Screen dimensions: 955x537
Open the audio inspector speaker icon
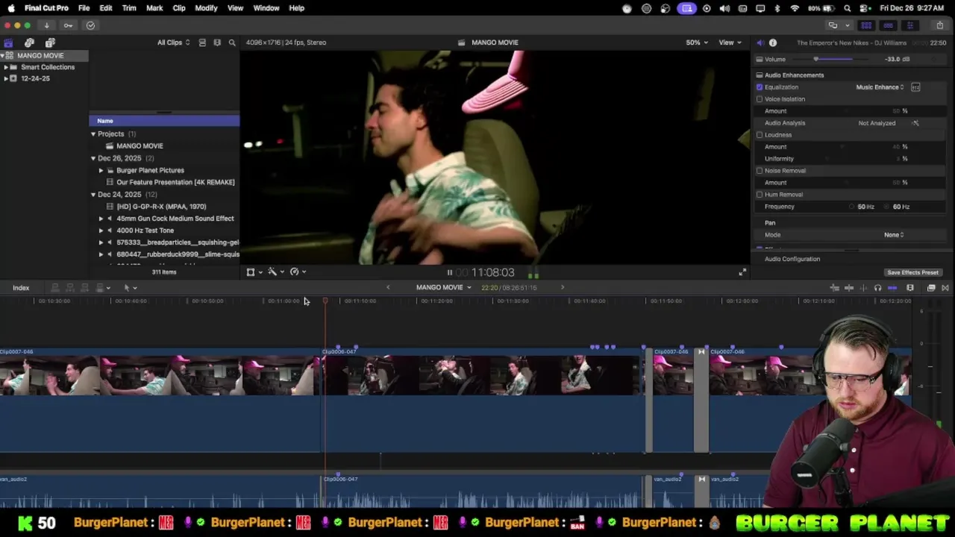point(760,43)
